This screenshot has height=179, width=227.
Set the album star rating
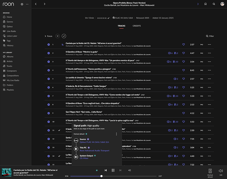102,18
